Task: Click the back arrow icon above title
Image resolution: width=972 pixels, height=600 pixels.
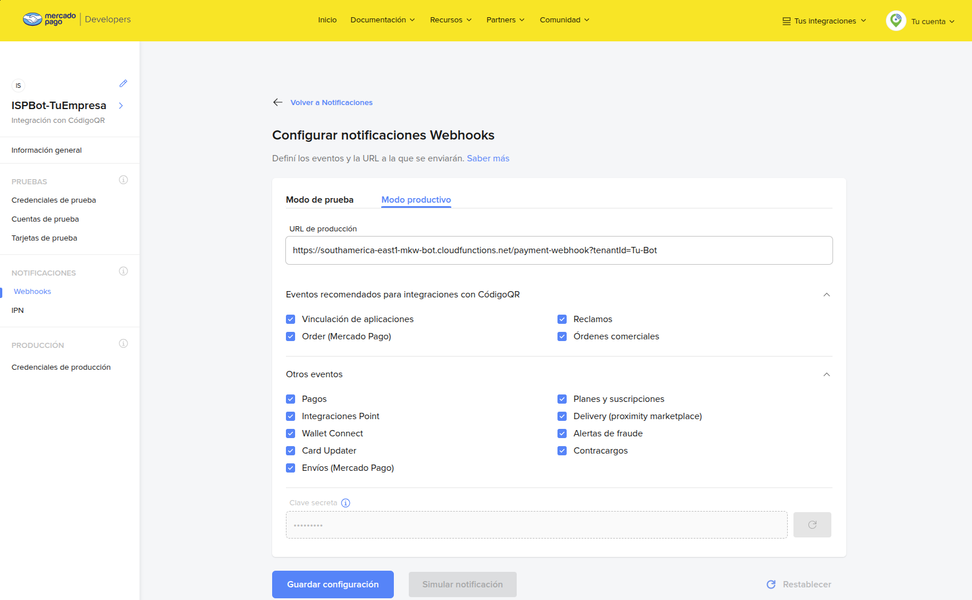Action: point(278,102)
